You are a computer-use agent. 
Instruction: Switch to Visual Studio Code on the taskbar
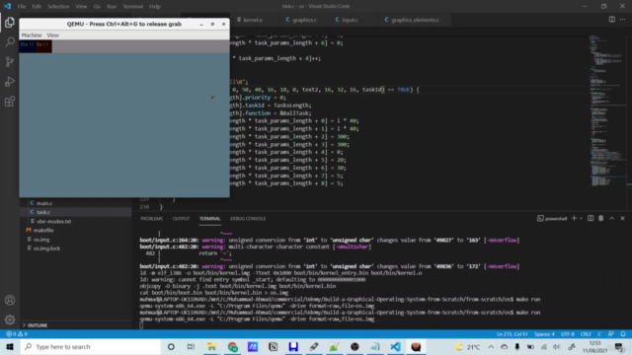pyautogui.click(x=395, y=346)
